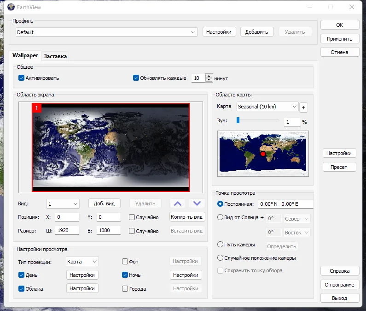366x311 pixels.
Task: Click the Копир-ть вид button
Action: pos(187,217)
